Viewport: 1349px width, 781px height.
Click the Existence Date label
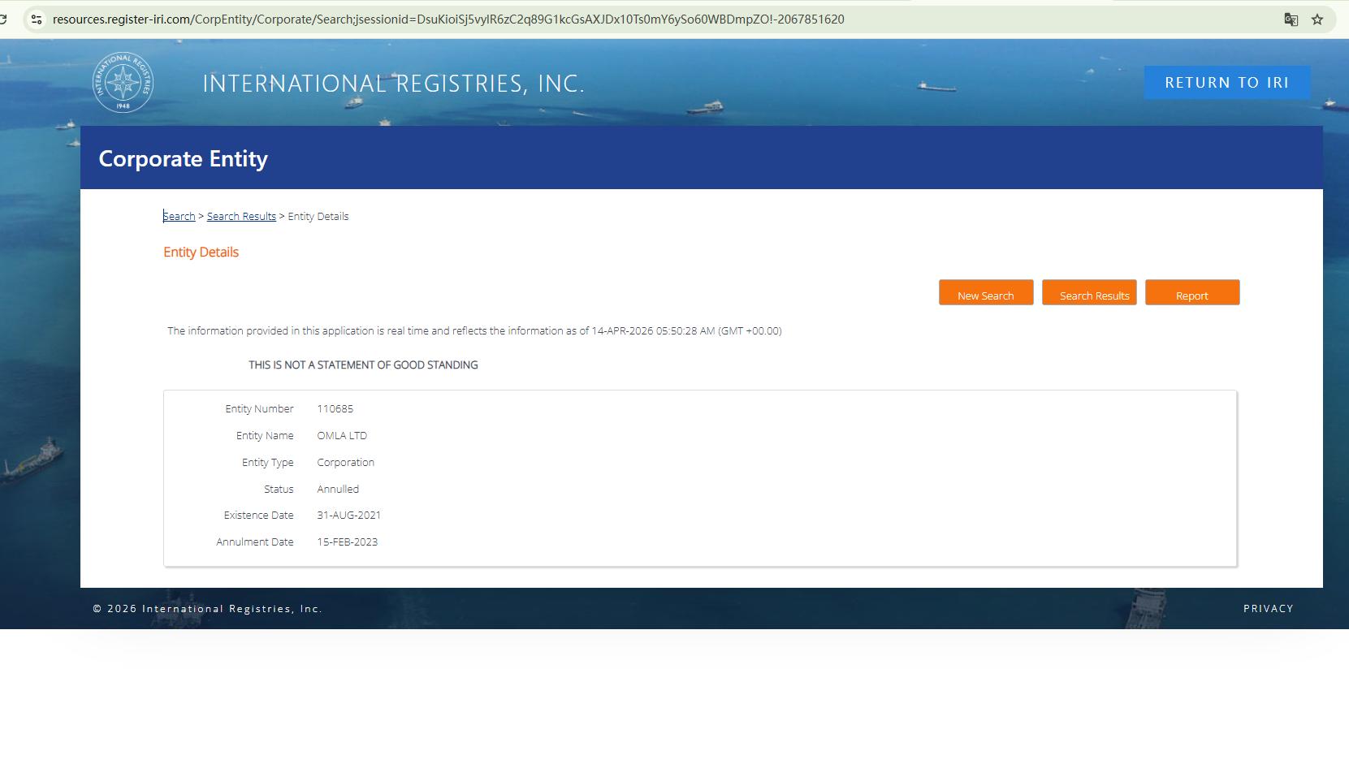[258, 515]
